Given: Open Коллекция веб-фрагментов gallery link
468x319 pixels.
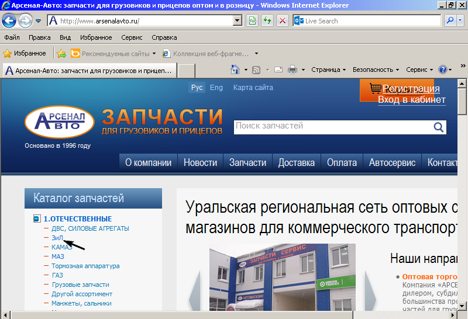Looking at the screenshot, I should pyautogui.click(x=206, y=54).
